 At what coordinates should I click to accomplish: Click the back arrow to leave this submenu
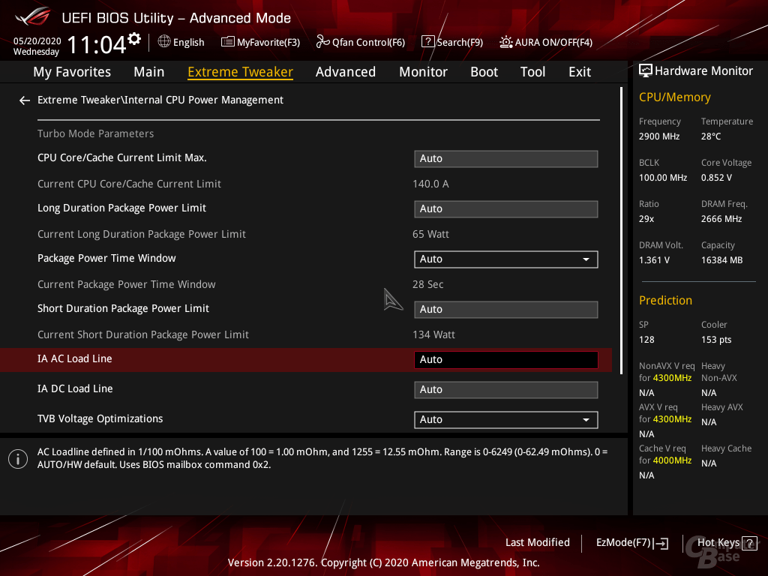pyautogui.click(x=25, y=100)
